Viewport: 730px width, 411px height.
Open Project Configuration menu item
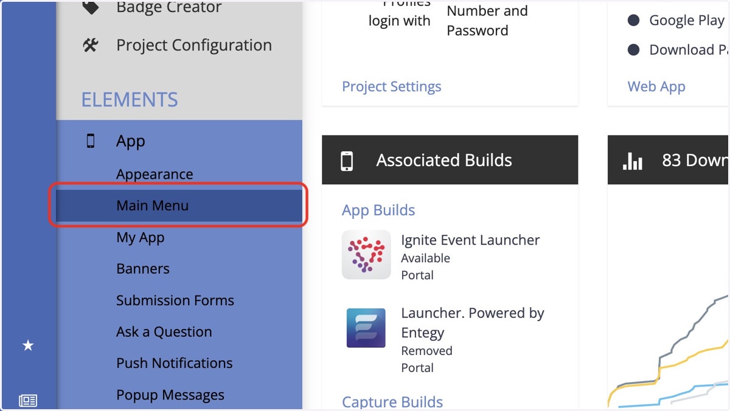pyautogui.click(x=194, y=45)
